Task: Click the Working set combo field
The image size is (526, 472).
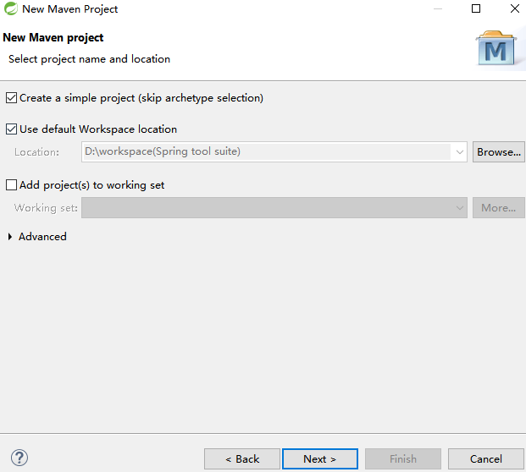Action: 274,208
